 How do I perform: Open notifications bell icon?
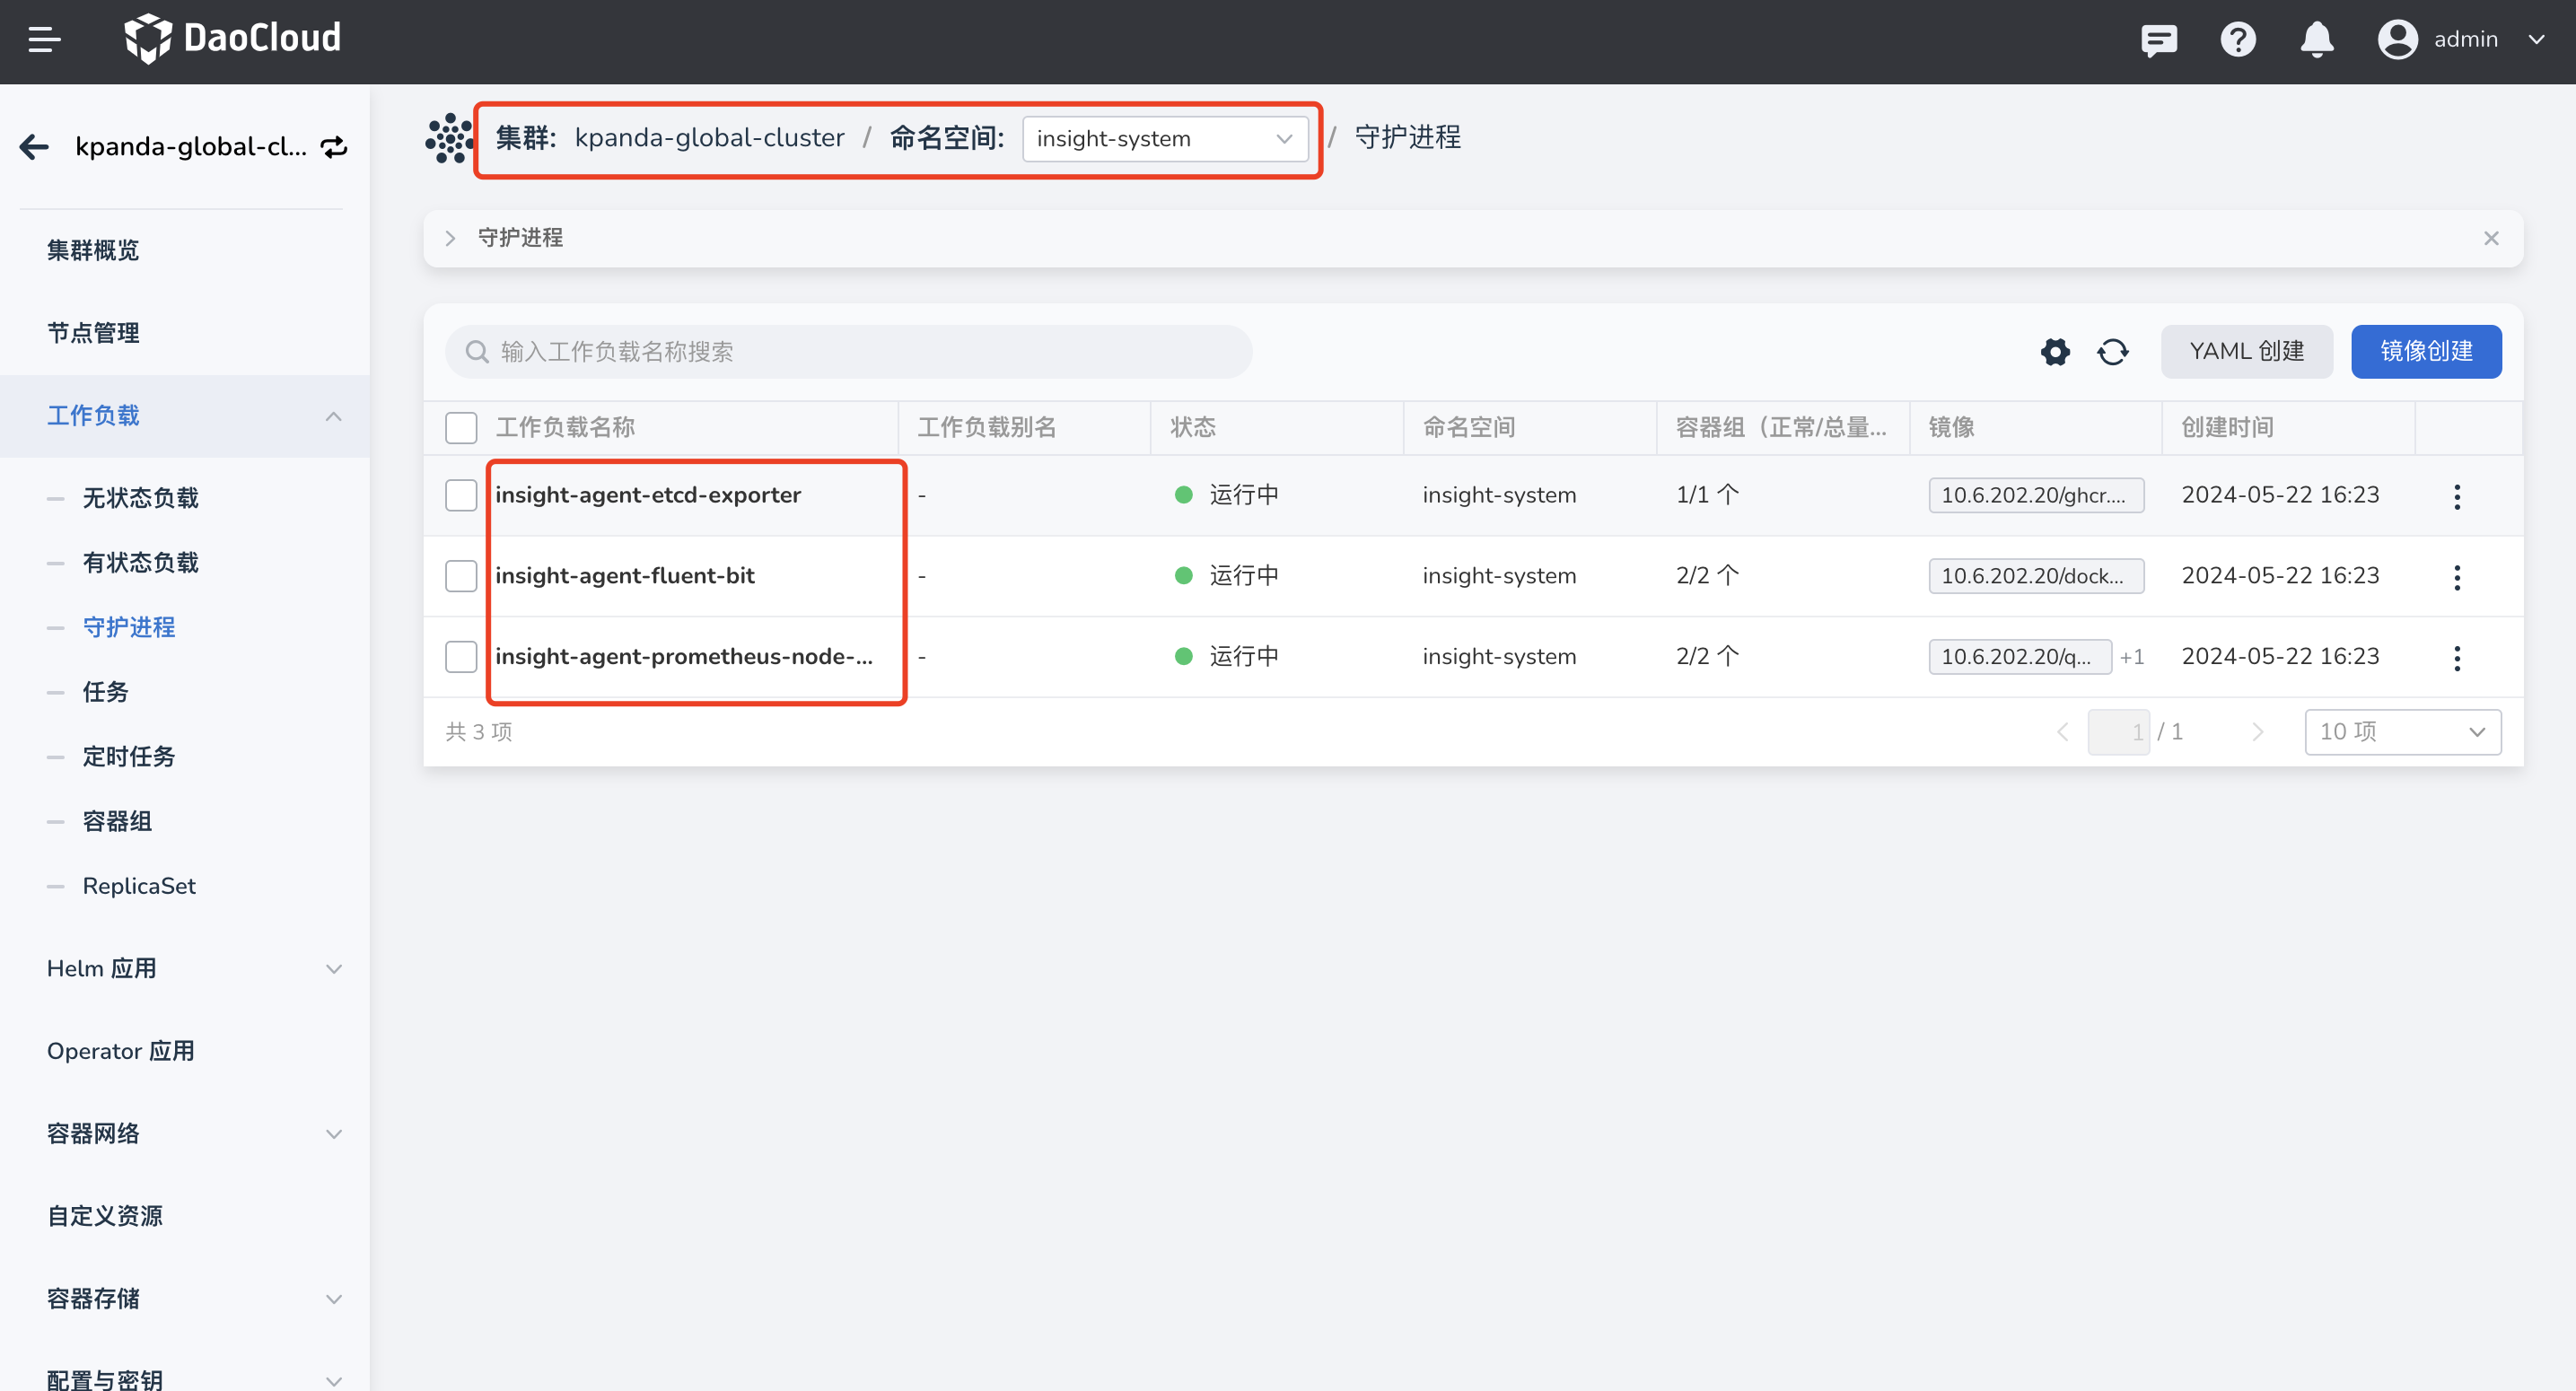point(2317,39)
